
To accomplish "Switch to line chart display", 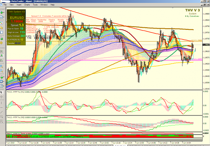I will tap(1, 60).
